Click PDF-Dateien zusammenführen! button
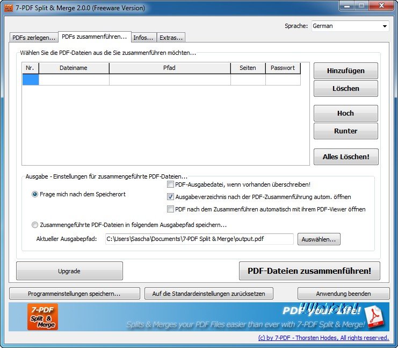398x348 pixels. pyautogui.click(x=309, y=271)
